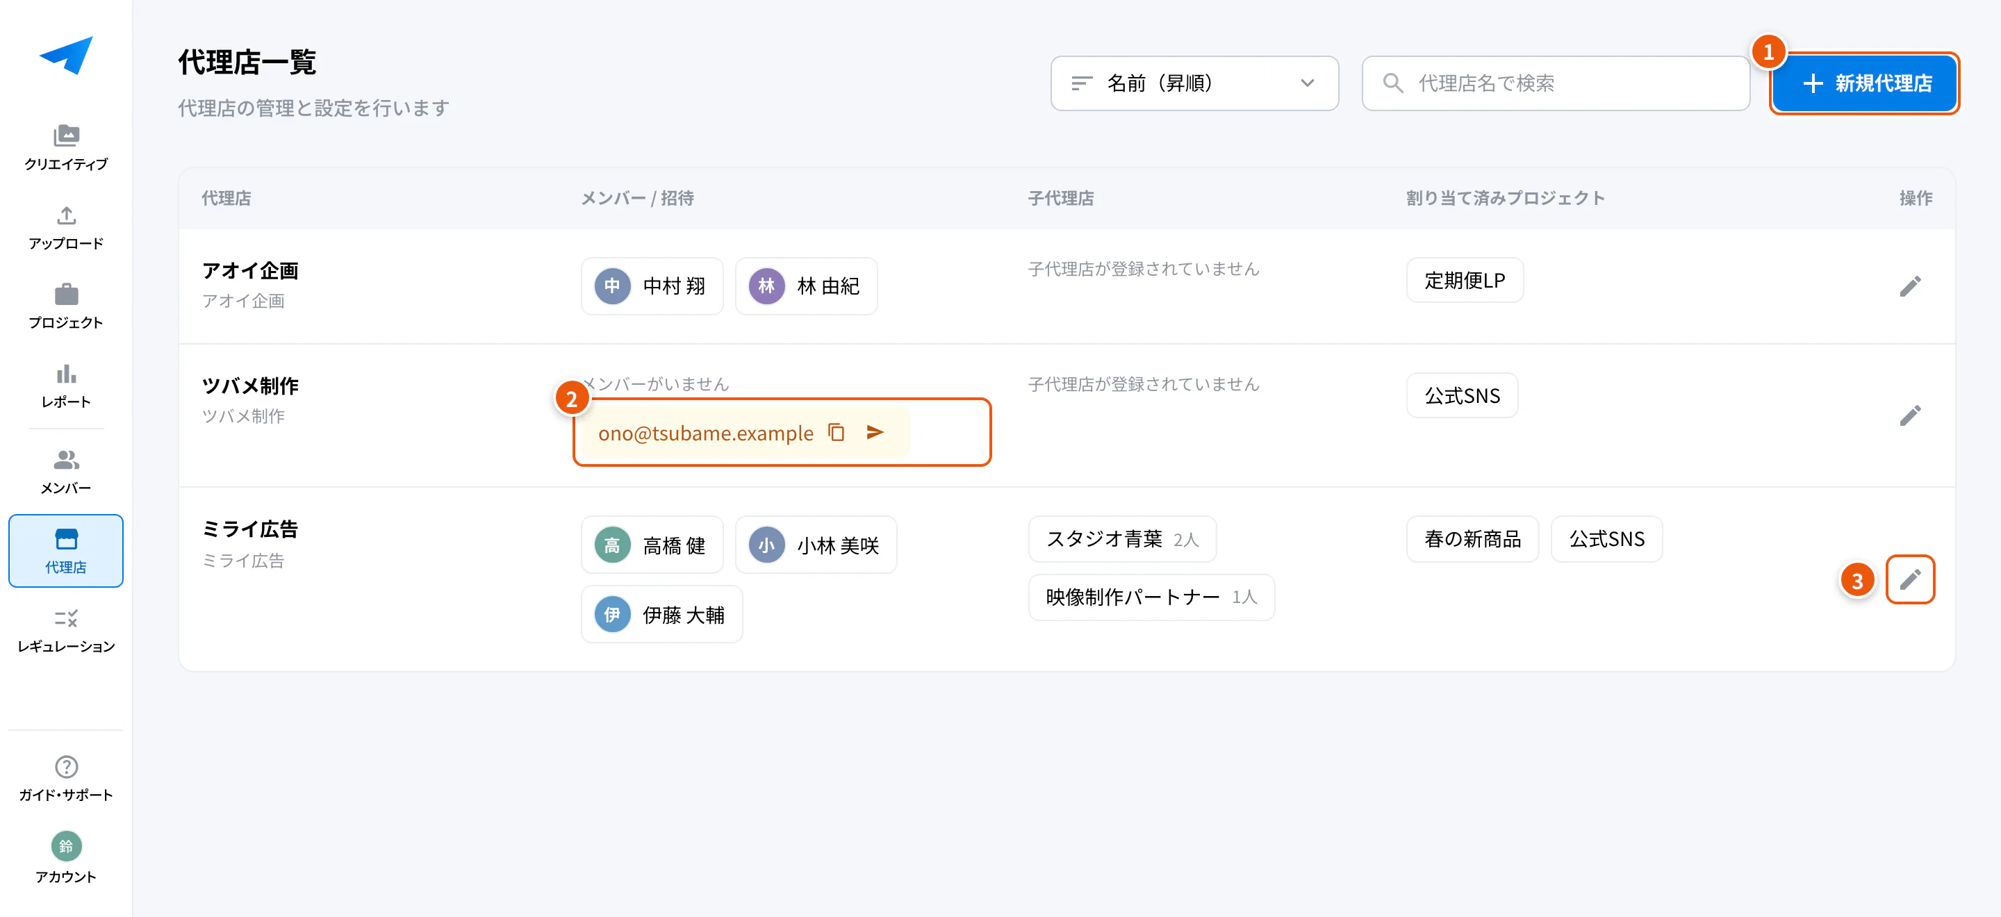Screen dimensions: 2001x917
Task: Open the クリエイティブ section in sidebar
Action: click(66, 147)
